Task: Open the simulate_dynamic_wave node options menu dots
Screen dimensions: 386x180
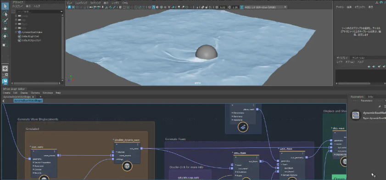Action: pyautogui.click(x=138, y=145)
